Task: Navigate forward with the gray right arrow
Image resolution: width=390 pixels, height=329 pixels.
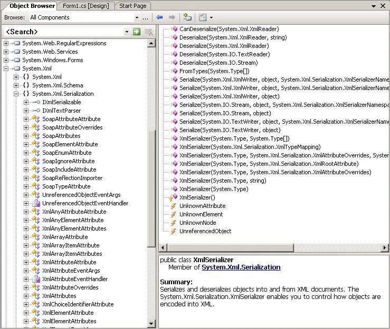Action: [172, 17]
